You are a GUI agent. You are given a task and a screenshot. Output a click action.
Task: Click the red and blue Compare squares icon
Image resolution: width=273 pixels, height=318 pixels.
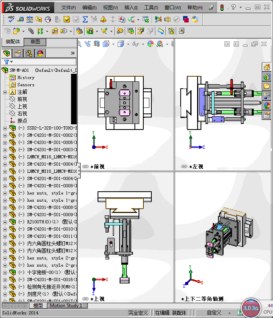(x=186, y=19)
